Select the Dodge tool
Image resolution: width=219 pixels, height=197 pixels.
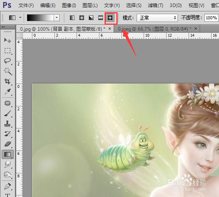pyautogui.click(x=7, y=175)
